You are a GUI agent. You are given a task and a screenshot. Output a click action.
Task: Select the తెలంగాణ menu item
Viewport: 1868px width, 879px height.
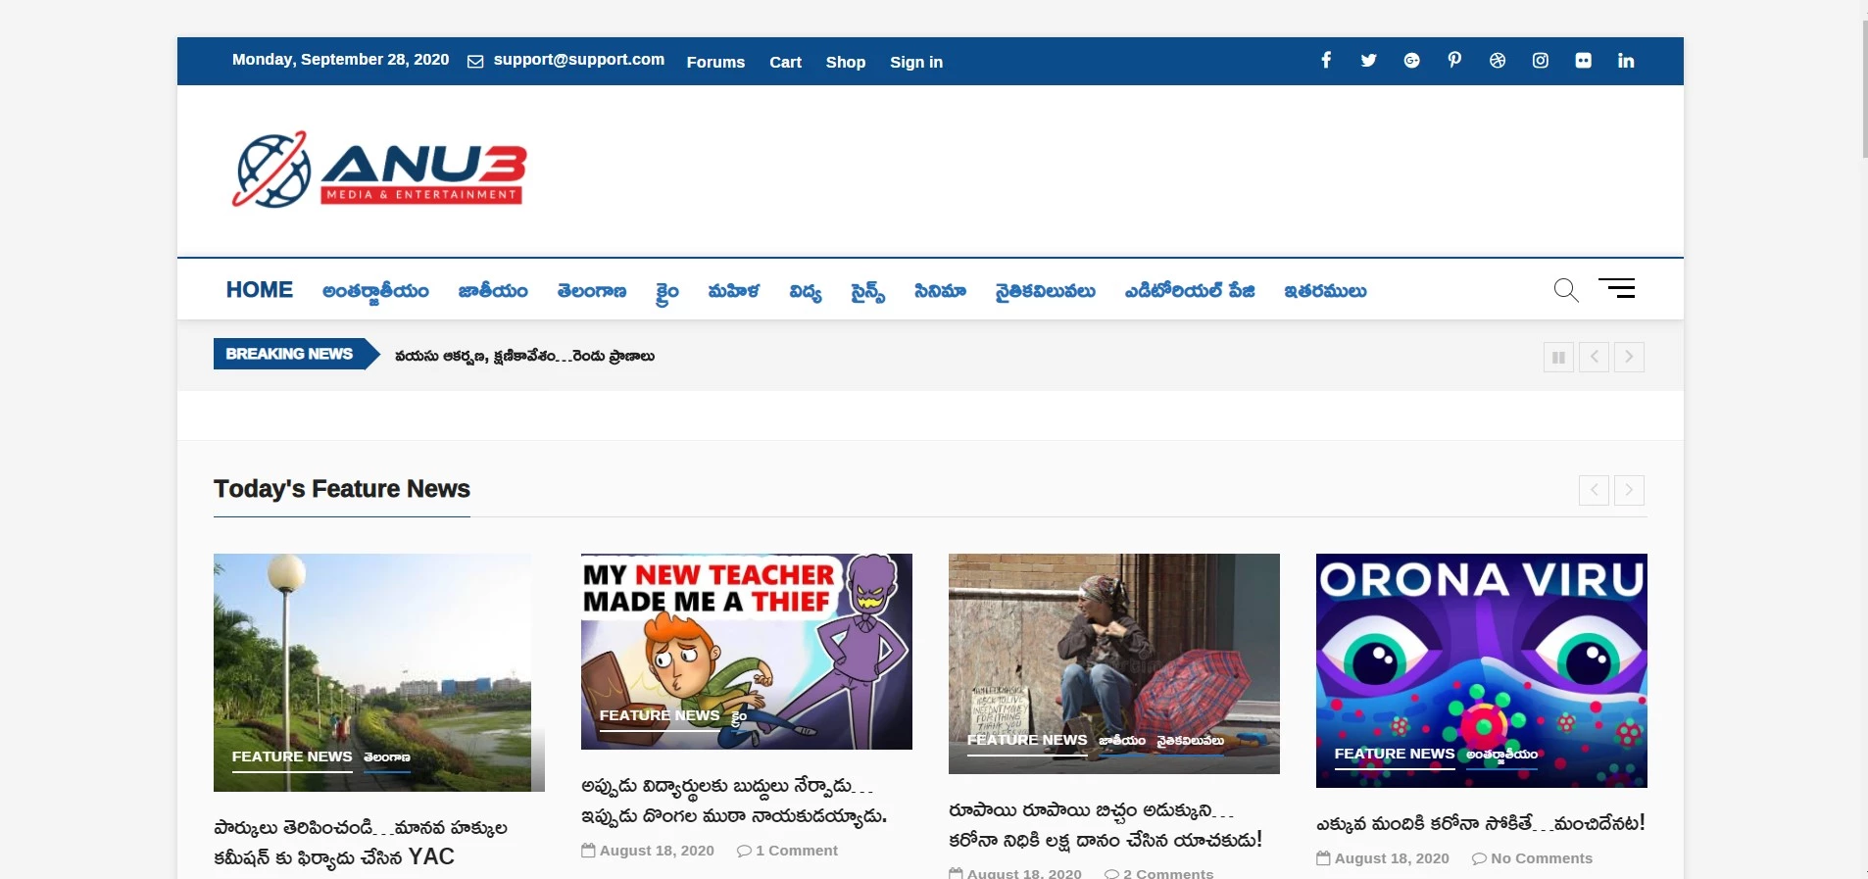[592, 291]
